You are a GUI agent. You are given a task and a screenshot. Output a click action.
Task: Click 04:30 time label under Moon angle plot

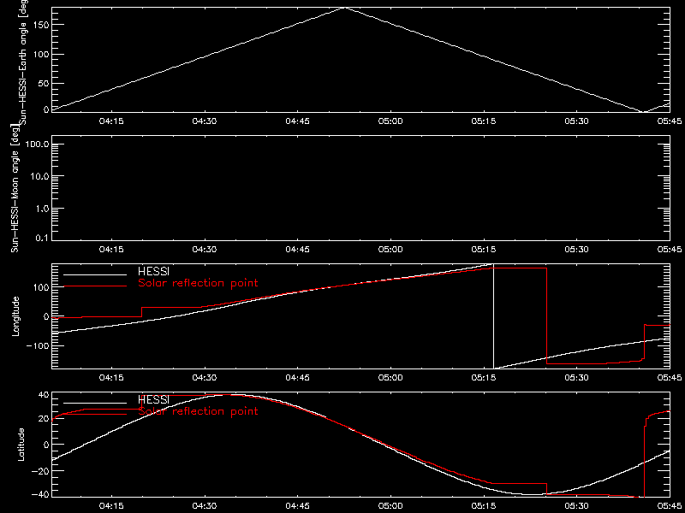tap(205, 249)
